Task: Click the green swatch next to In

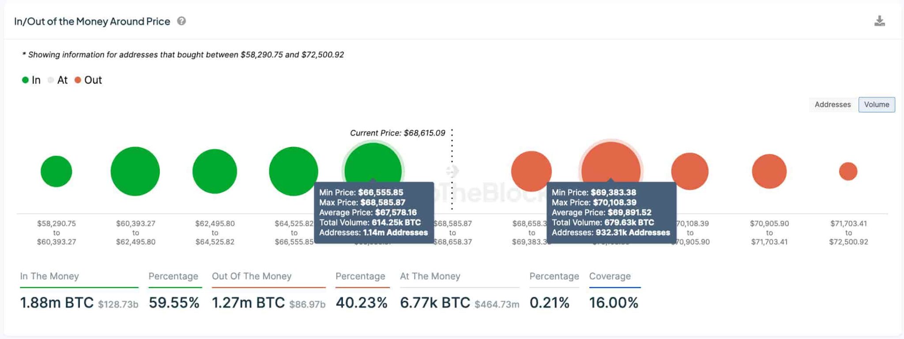Action: coord(26,80)
